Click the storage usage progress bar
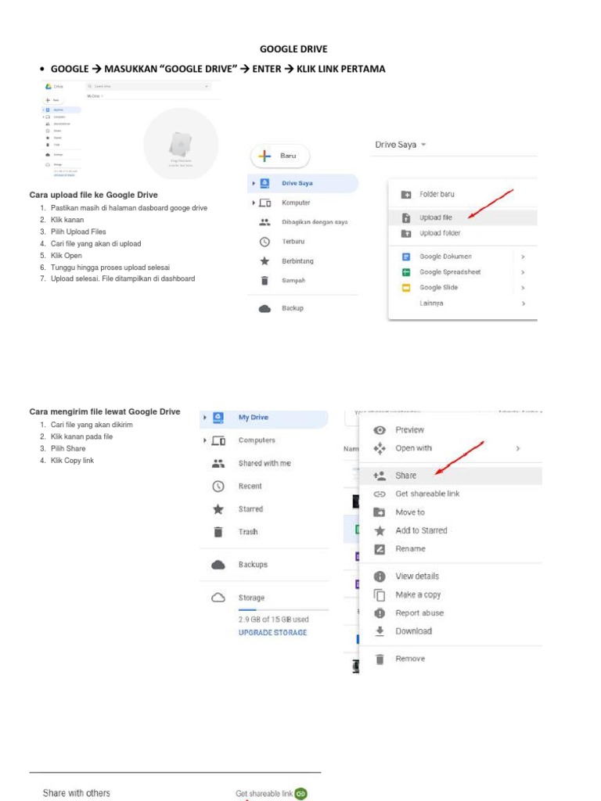This screenshot has width=601, height=801. coord(283,610)
